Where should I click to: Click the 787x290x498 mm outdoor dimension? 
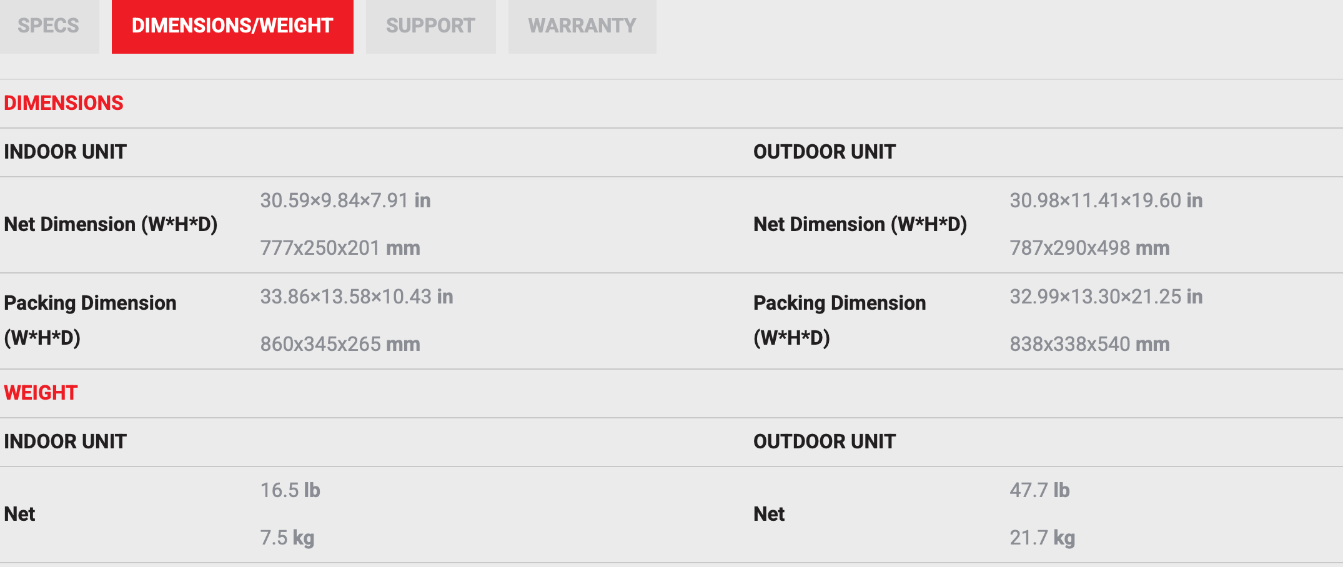pyautogui.click(x=1089, y=248)
